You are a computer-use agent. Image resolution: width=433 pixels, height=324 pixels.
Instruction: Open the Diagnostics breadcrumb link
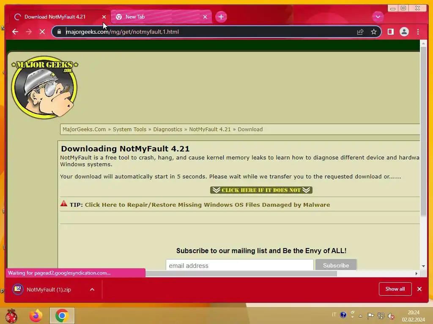click(x=167, y=129)
